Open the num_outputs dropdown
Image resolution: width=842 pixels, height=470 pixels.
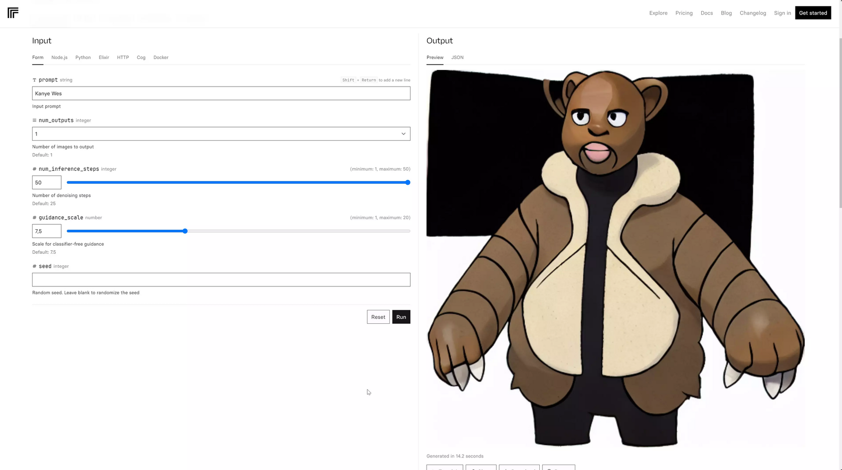[x=221, y=134]
